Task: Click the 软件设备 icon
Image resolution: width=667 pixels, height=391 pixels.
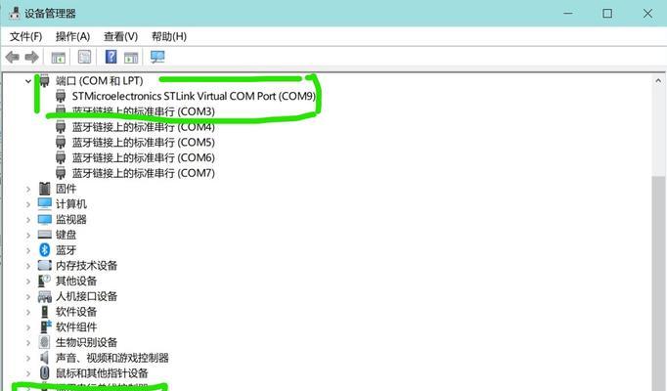Action: [x=45, y=312]
